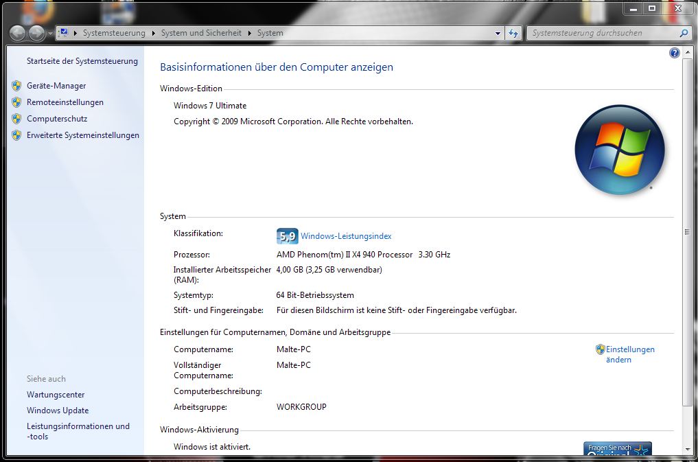Open Wartungscenter link
The width and height of the screenshot is (698, 462).
(56, 394)
